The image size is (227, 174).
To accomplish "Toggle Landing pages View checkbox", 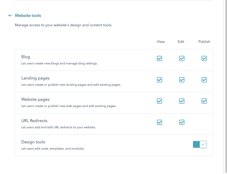I will click(x=159, y=80).
